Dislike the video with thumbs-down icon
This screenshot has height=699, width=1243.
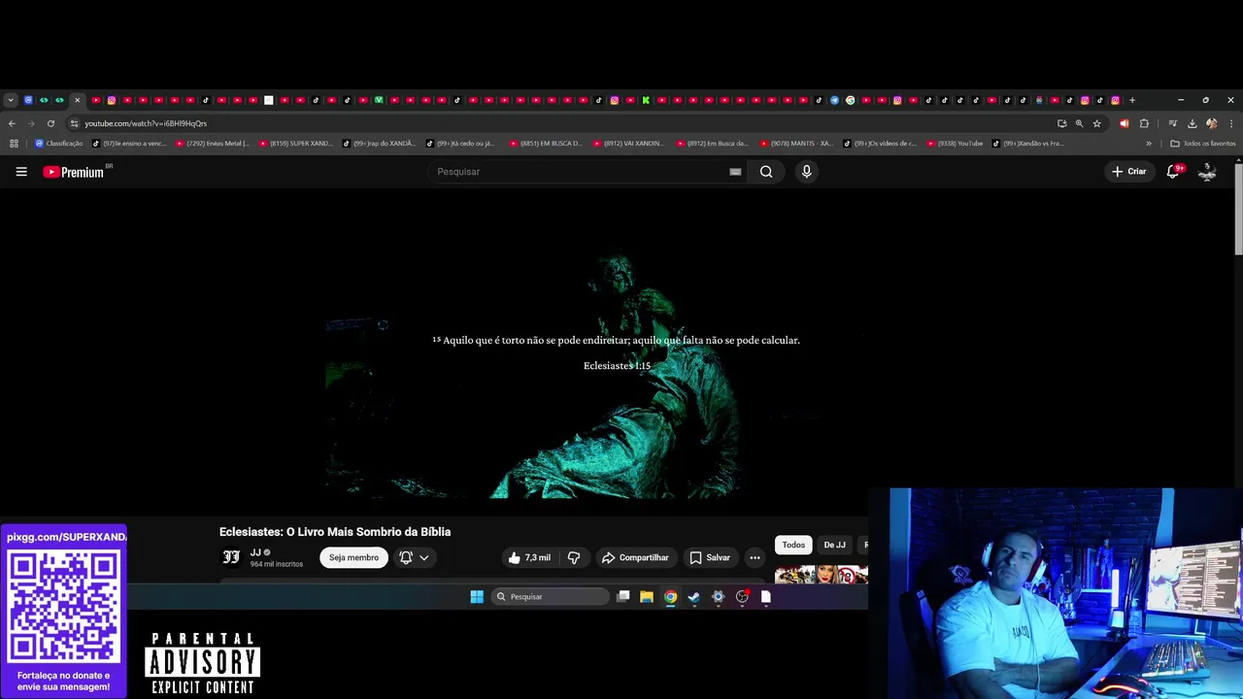(574, 557)
